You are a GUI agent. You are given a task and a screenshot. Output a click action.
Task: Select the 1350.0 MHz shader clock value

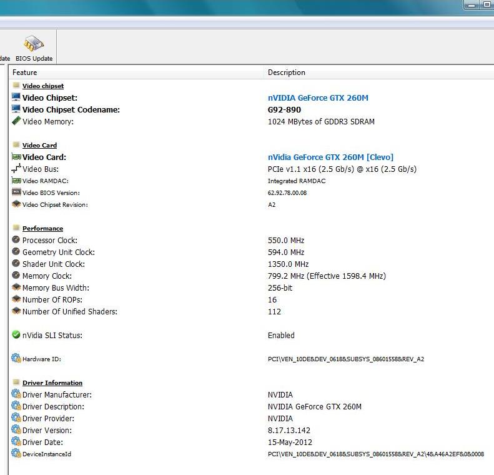click(x=289, y=264)
